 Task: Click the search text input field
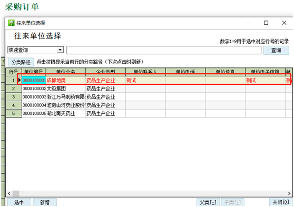point(164,50)
